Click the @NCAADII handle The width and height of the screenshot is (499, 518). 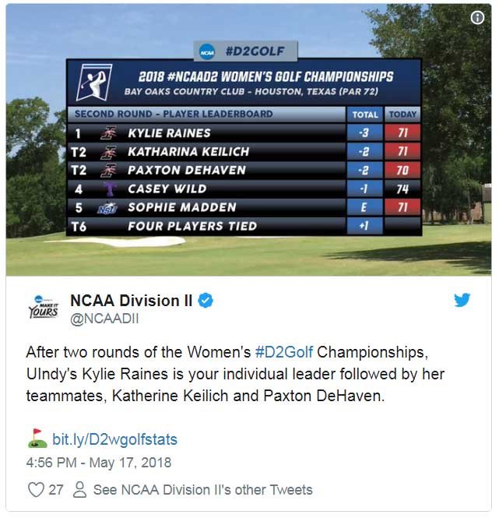click(x=104, y=319)
